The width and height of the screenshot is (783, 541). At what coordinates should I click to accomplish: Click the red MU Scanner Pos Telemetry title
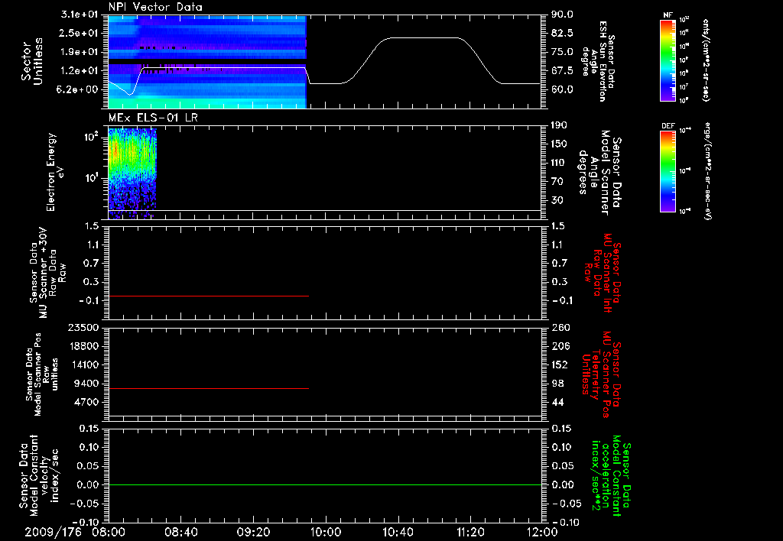601,374
